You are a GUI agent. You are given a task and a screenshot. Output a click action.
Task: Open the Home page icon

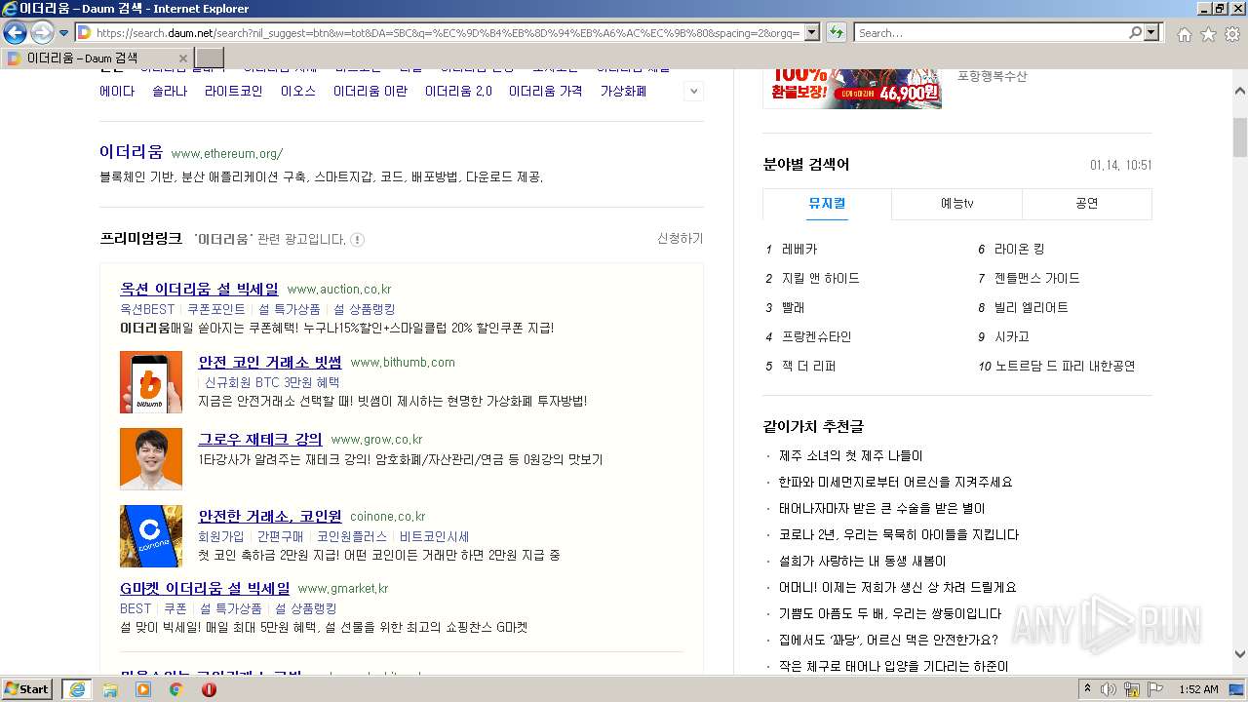tap(1184, 34)
